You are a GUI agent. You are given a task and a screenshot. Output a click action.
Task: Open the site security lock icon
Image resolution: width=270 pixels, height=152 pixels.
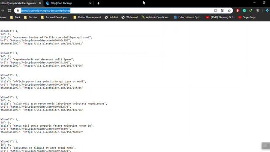tap(18, 11)
